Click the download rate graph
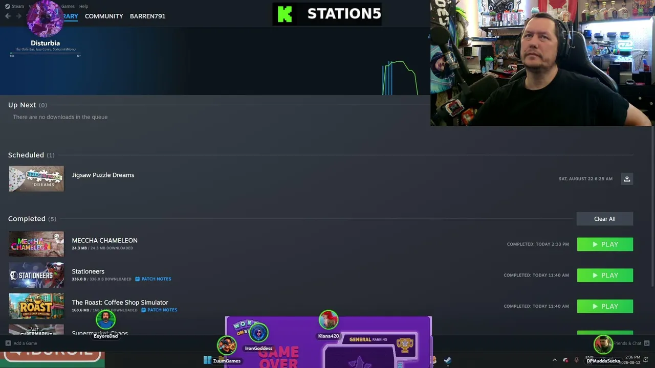Viewport: 655px width, 368px height. pyautogui.click(x=399, y=78)
